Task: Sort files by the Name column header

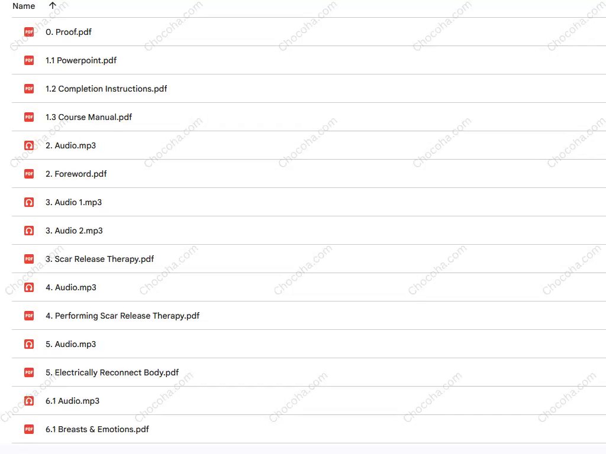Action: point(24,6)
